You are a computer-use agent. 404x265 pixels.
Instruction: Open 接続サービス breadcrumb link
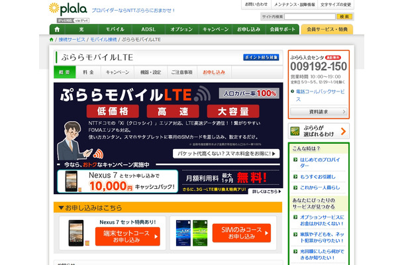72,40
